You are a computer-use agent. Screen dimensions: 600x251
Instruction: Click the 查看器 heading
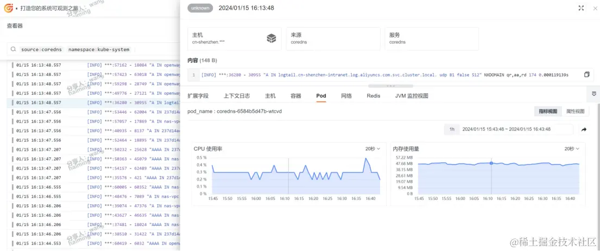[x=15, y=26]
